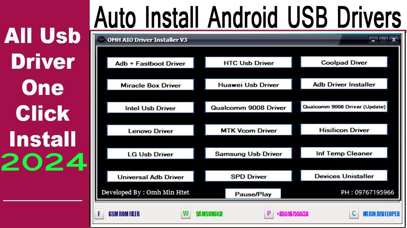This screenshot has width=407, height=228.
Task: Click the Miracle Box Driver button
Action: click(x=150, y=85)
